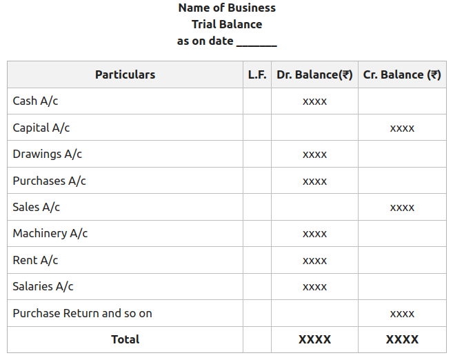453x360 pixels.
Task: Click the Particulars column header
Action: [125, 74]
